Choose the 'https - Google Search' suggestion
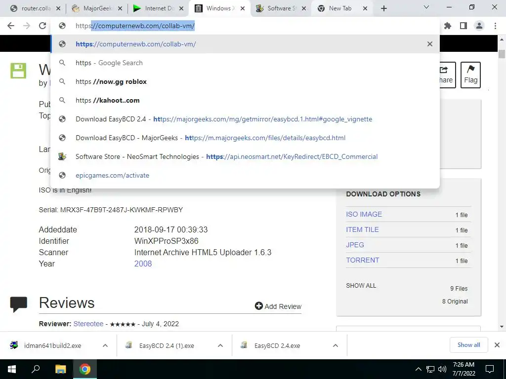The height and width of the screenshot is (379, 506). (245, 63)
